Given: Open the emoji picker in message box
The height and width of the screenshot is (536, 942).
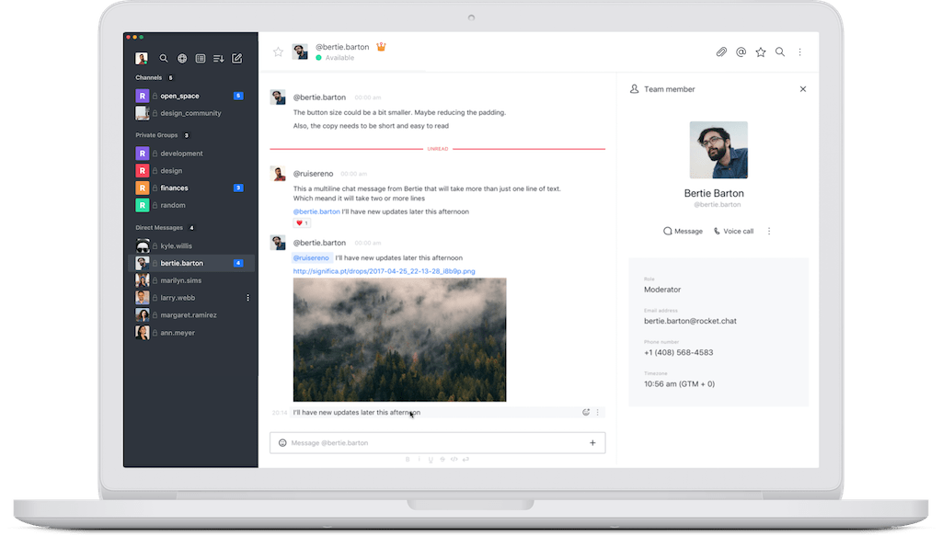Looking at the screenshot, I should [x=282, y=443].
